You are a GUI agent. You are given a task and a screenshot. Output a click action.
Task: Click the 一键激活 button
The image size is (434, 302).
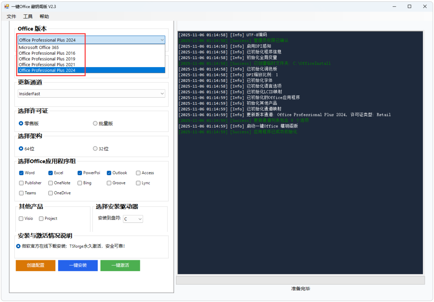pos(120,265)
